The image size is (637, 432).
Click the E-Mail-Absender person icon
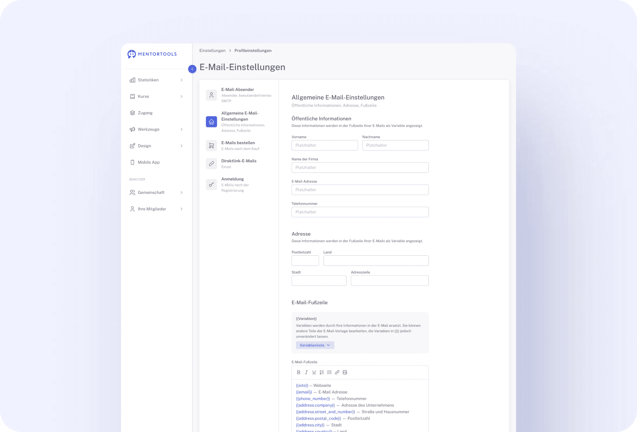pos(211,95)
